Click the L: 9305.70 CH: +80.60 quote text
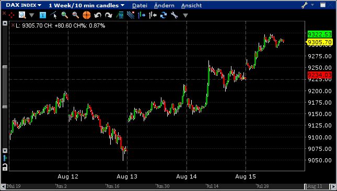Viewport: 337px width, 191px height. pyautogui.click(x=61, y=26)
